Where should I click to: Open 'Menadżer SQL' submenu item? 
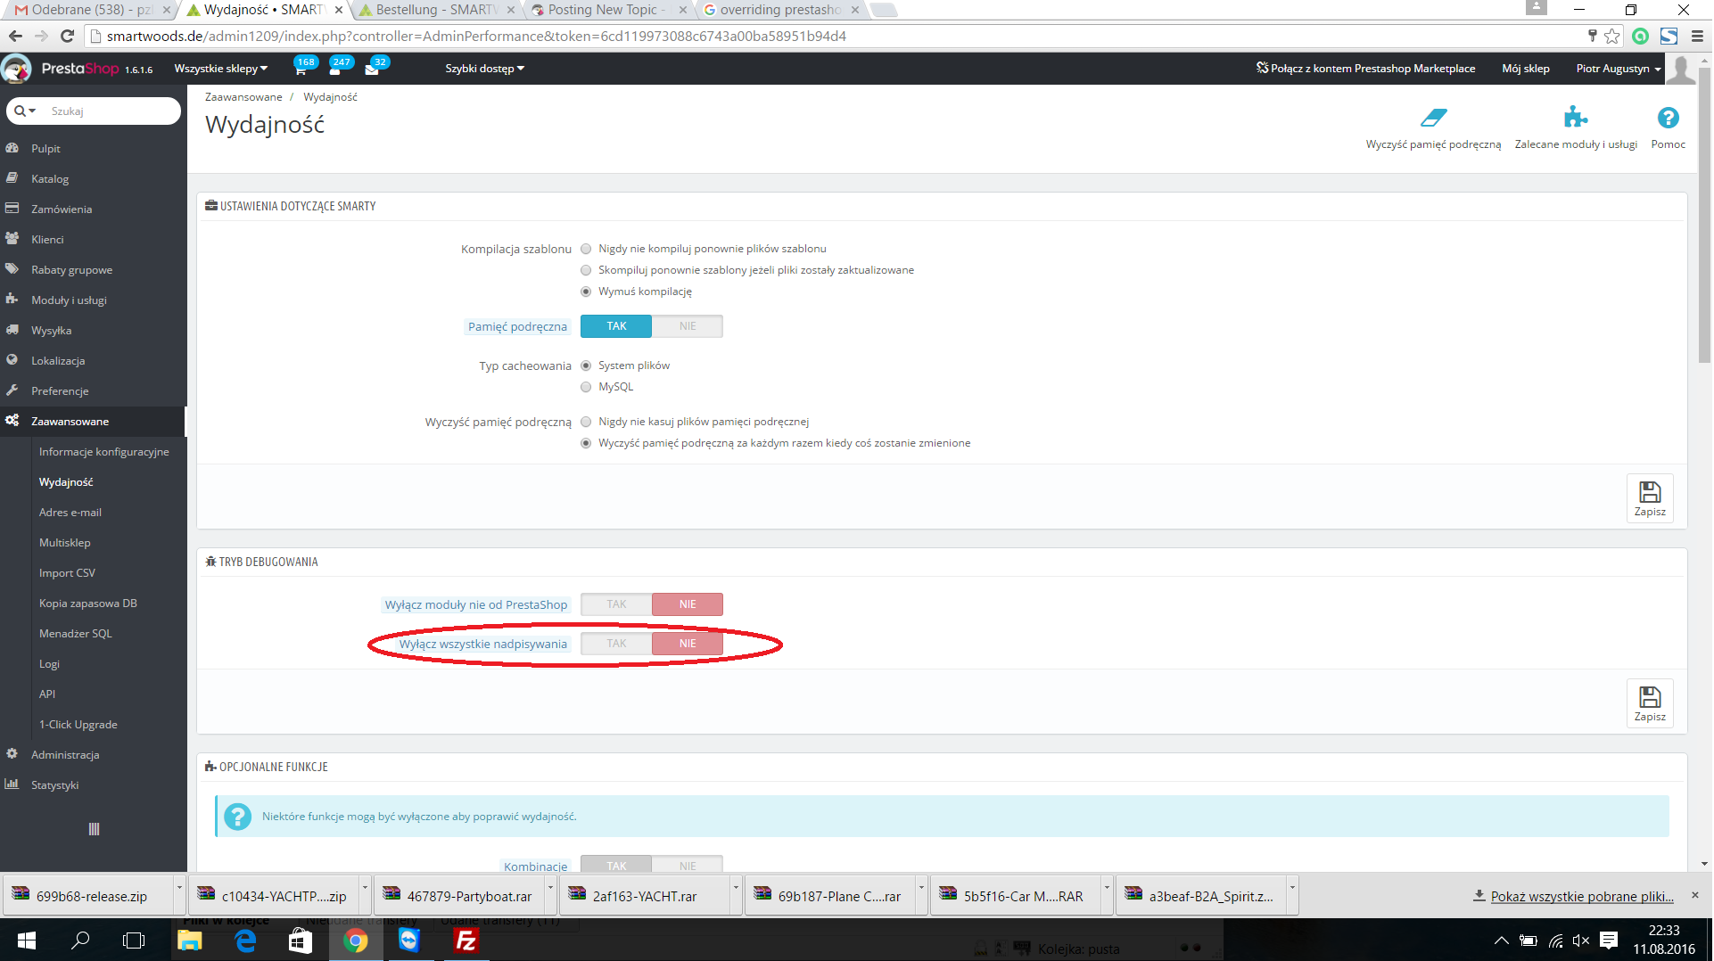pyautogui.click(x=76, y=634)
